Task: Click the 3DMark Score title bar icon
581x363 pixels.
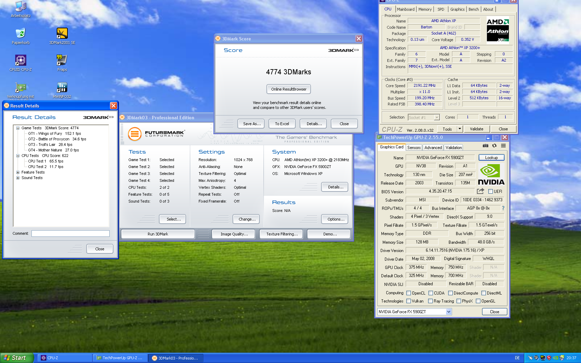Action: coord(218,38)
